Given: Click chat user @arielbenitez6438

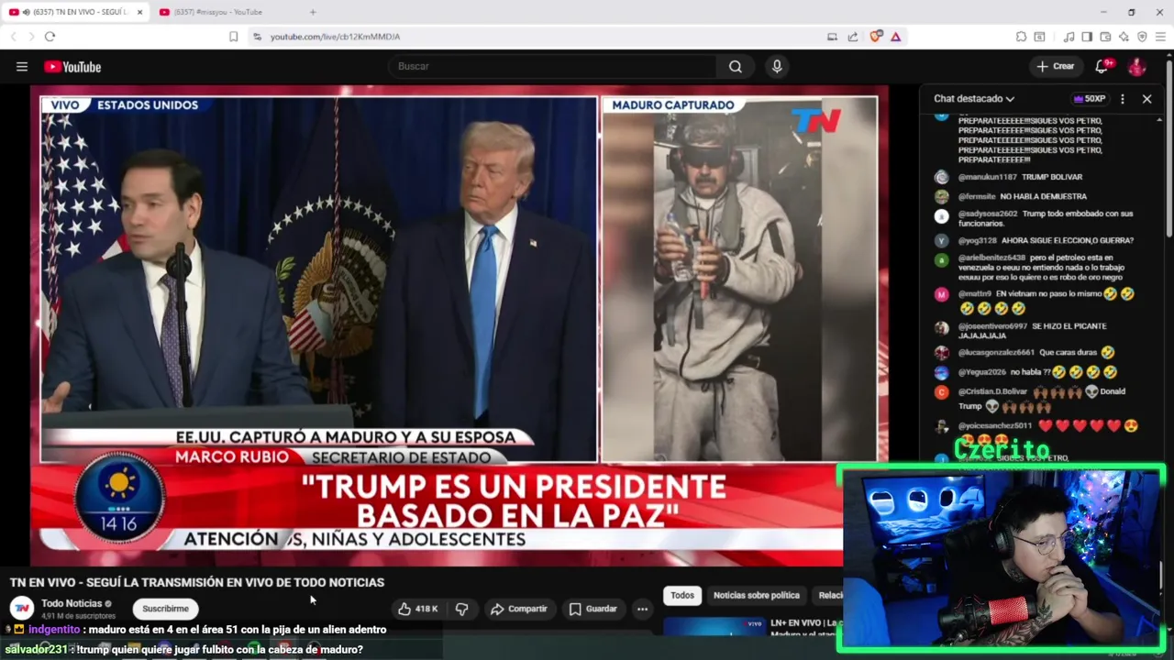Looking at the screenshot, I should (x=991, y=258).
